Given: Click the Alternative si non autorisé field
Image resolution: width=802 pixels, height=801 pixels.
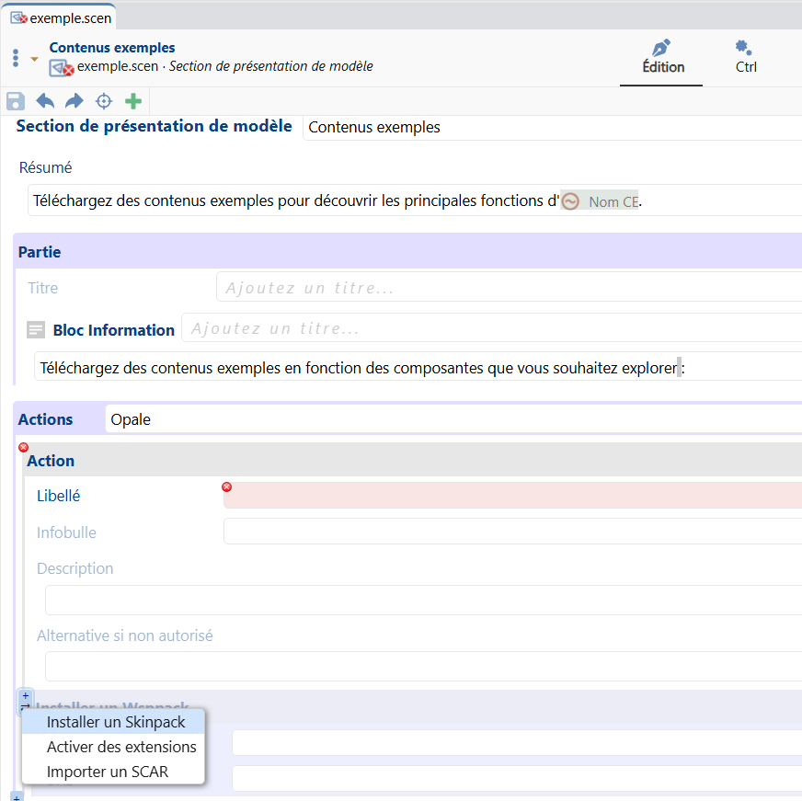Looking at the screenshot, I should click(x=423, y=666).
